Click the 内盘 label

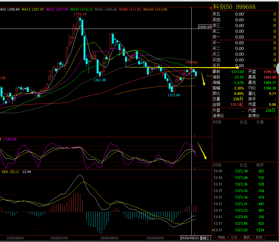(252, 110)
